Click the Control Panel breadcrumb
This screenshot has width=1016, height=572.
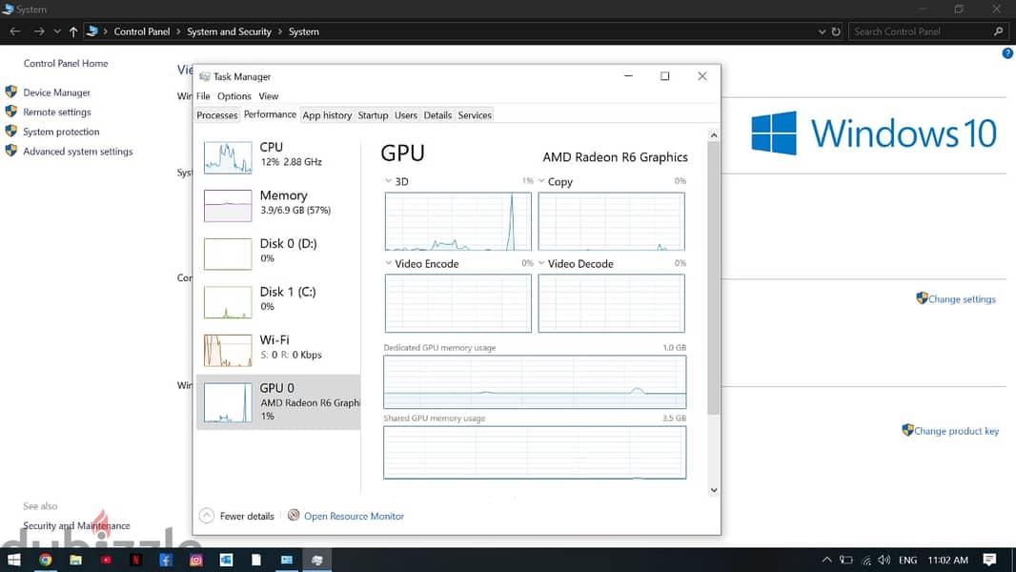click(141, 31)
